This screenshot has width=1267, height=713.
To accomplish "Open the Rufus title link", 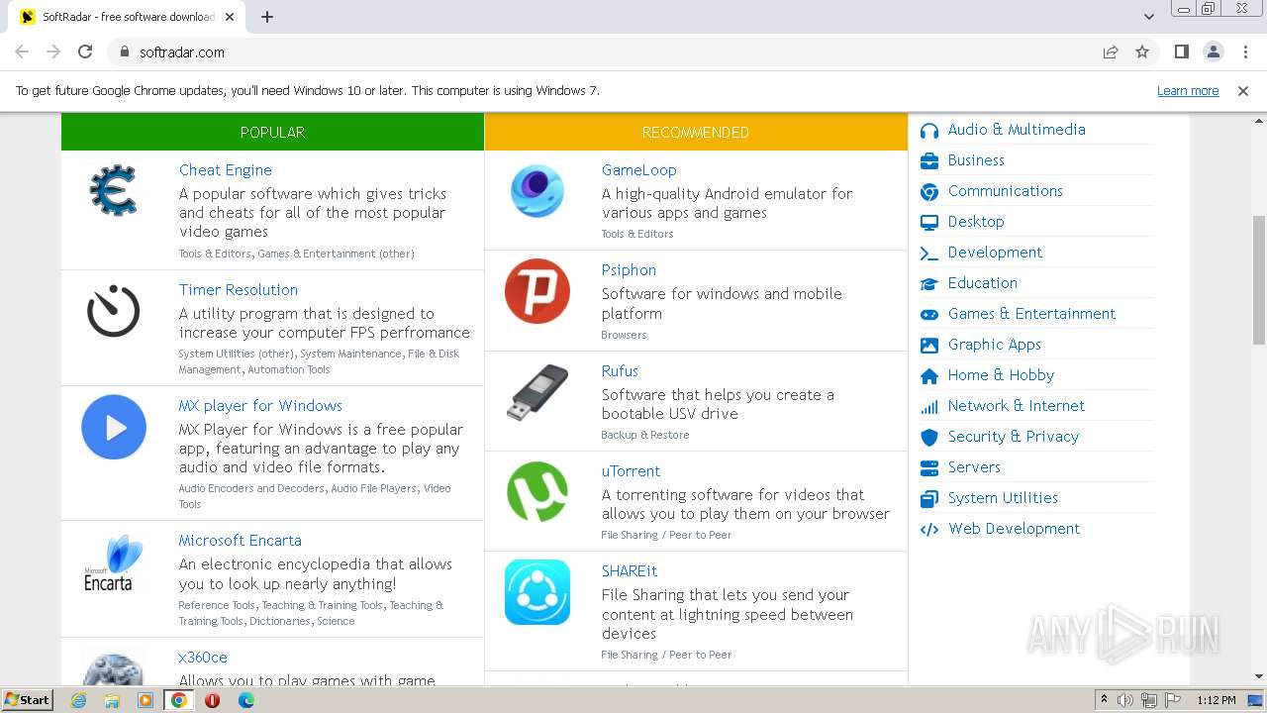I will tap(620, 371).
